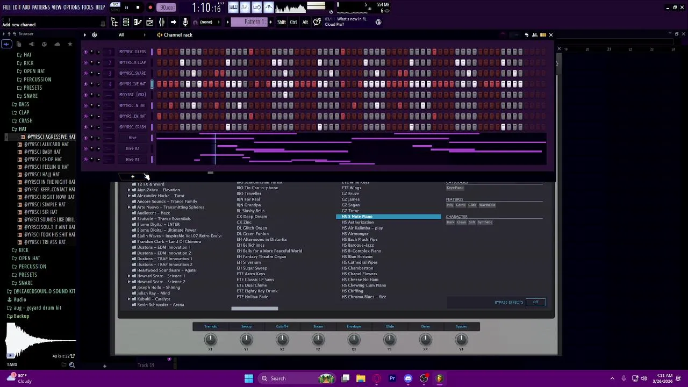688x387 pixels.
Task: Mute the YYRS K CLAP channel
Action: point(85,62)
